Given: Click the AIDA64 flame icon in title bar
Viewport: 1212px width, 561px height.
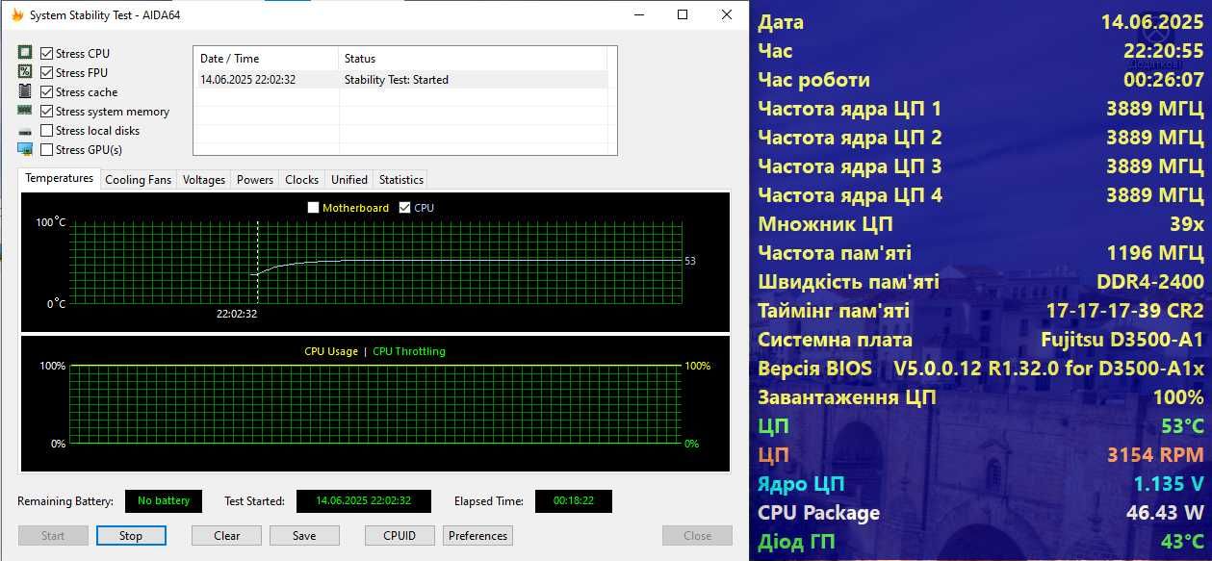Looking at the screenshot, I should [x=15, y=14].
